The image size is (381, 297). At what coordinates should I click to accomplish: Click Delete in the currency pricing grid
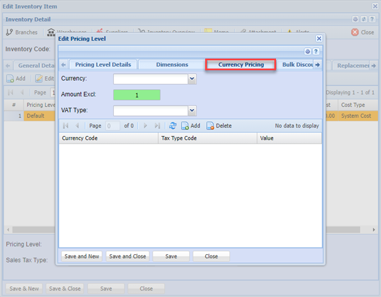pyautogui.click(x=219, y=126)
